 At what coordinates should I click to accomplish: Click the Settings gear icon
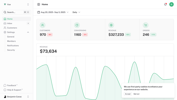coord(5,32)
